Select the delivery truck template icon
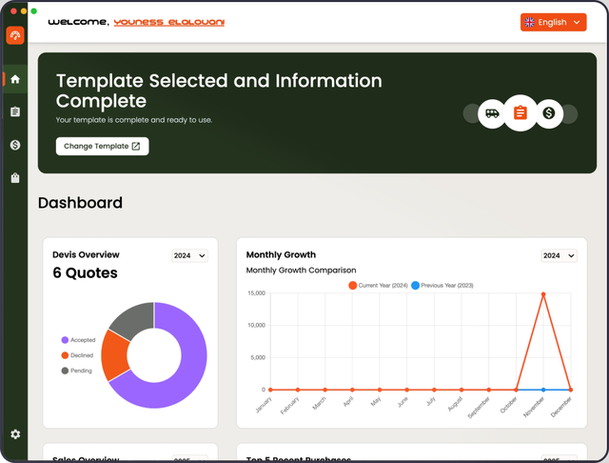Screen dimensions: 609x463 click(492, 114)
